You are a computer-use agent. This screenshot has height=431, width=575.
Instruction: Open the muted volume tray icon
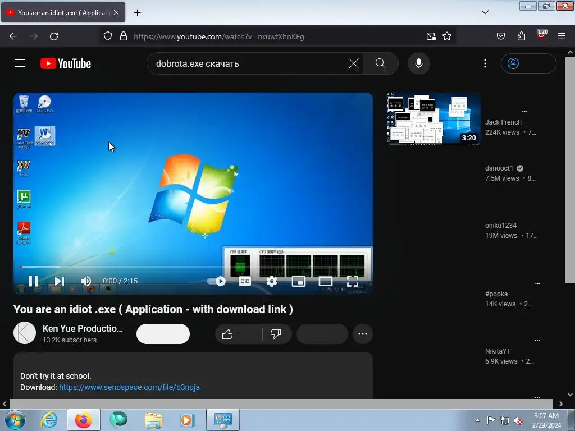coord(518,420)
